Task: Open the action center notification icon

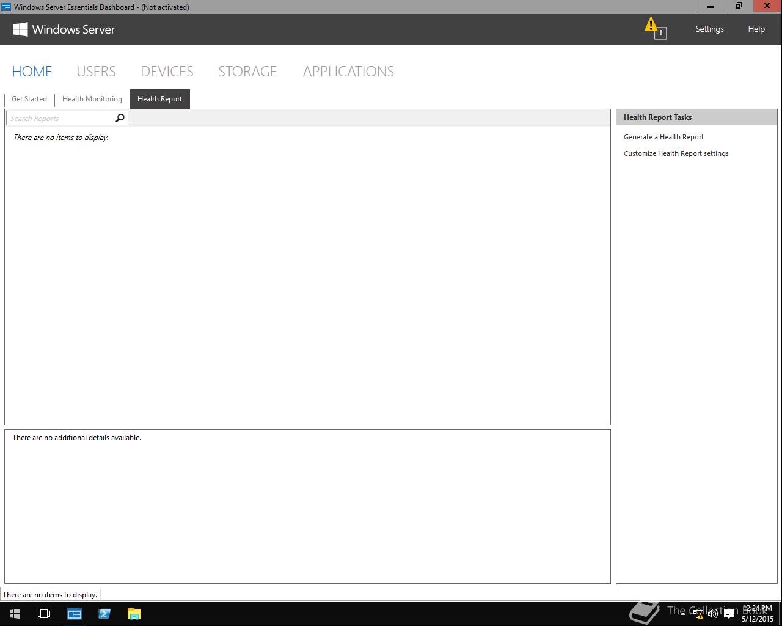Action: coord(729,614)
